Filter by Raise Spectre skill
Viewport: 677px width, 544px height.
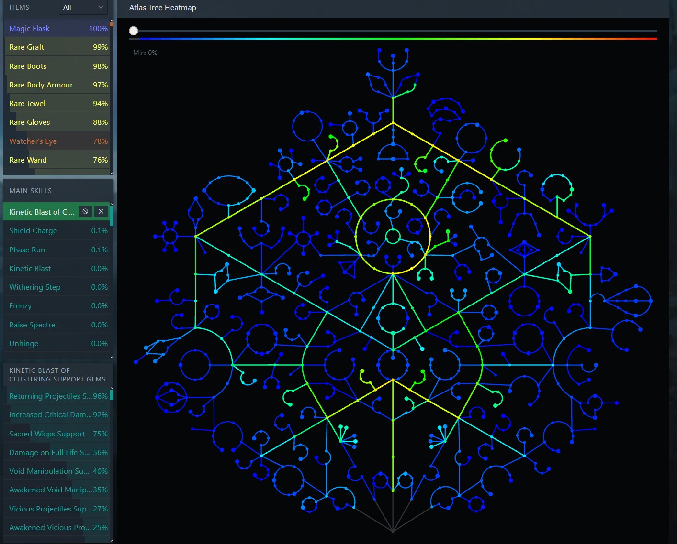56,325
